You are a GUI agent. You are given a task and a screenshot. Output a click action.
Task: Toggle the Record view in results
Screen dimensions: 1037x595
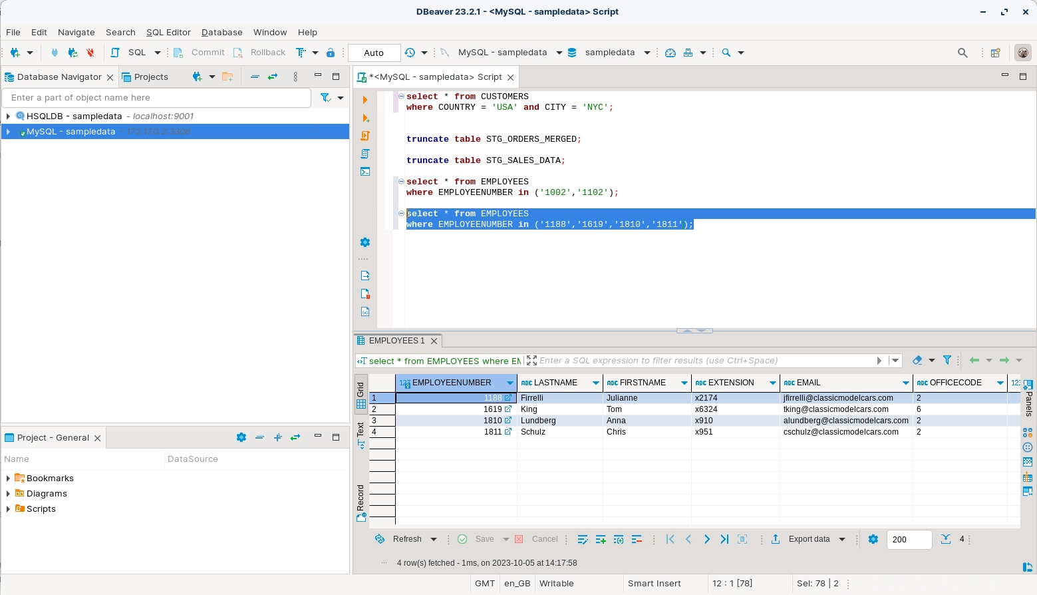tap(361, 502)
